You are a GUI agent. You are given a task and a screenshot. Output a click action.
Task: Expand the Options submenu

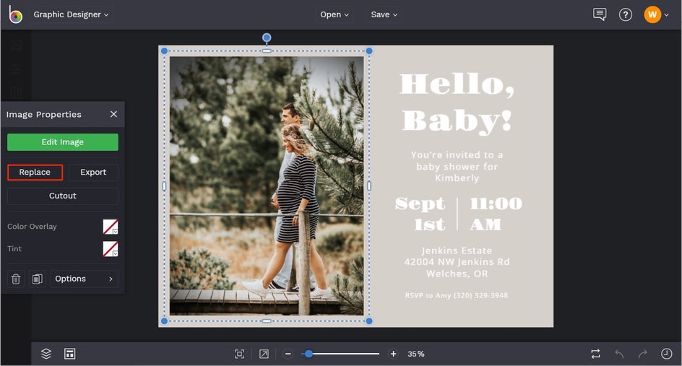click(84, 279)
